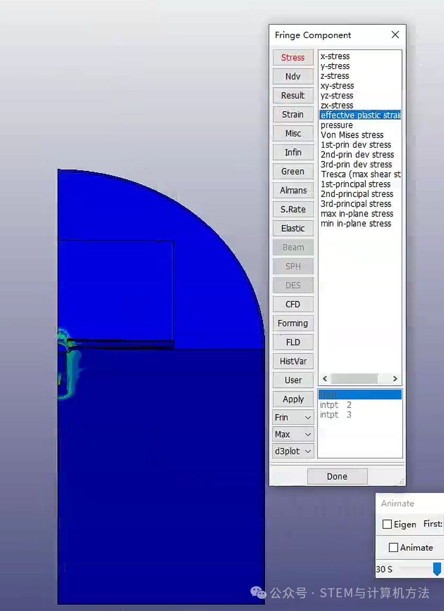Select Von Mises stress in list

[x=352, y=135]
